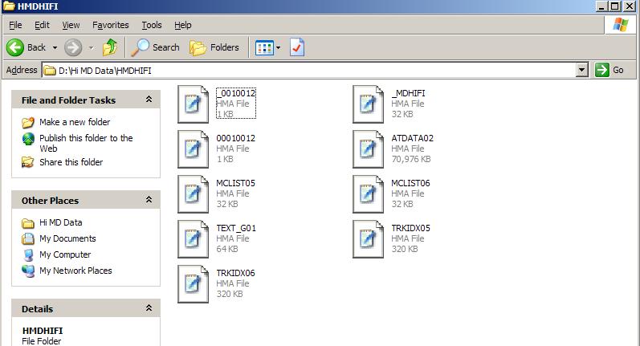The width and height of the screenshot is (640, 346).
Task: Click the address bar path field
Action: [x=309, y=70]
